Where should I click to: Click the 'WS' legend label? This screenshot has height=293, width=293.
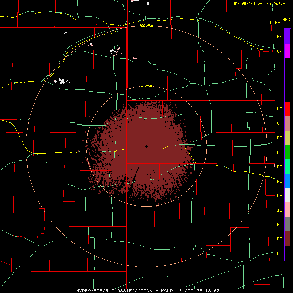click(x=280, y=181)
